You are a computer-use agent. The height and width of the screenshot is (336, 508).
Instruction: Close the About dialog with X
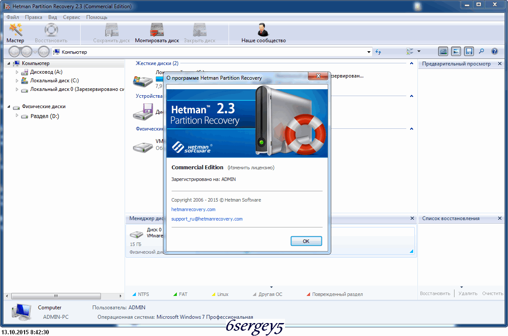coord(319,76)
